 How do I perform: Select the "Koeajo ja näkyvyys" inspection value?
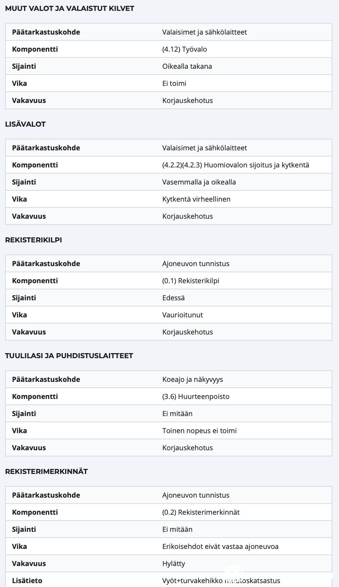[x=192, y=380]
